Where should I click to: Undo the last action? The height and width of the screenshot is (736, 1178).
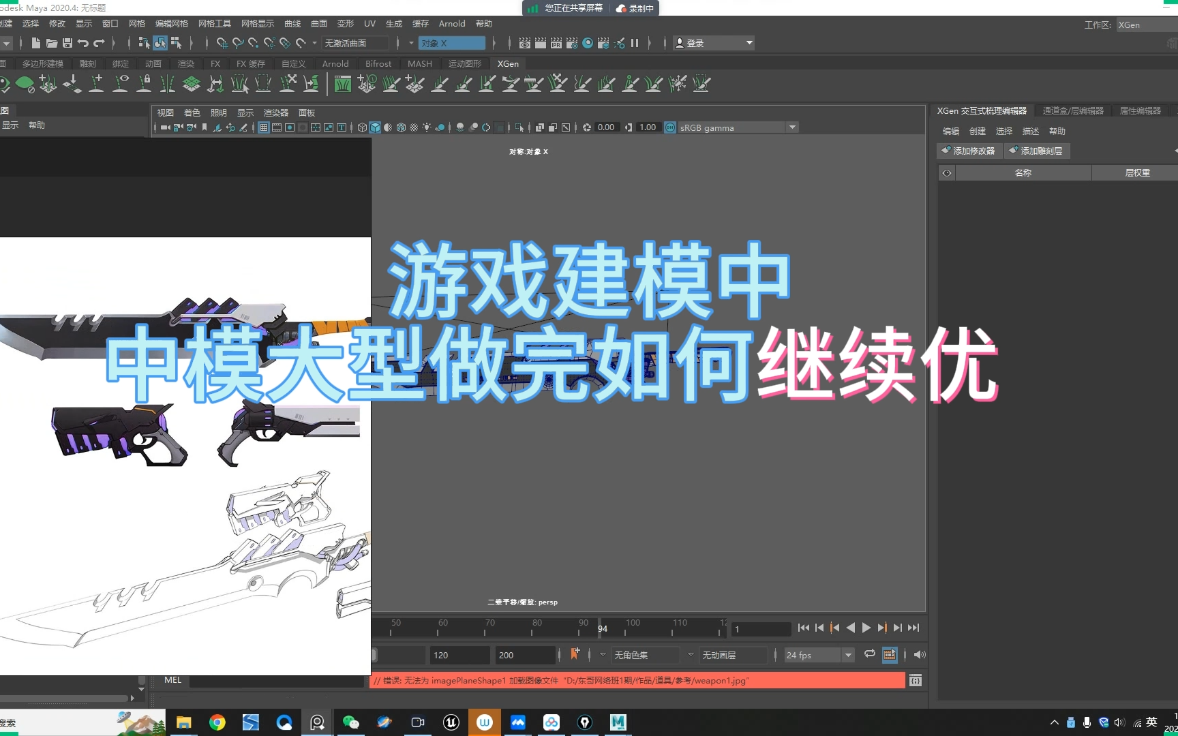(x=83, y=43)
